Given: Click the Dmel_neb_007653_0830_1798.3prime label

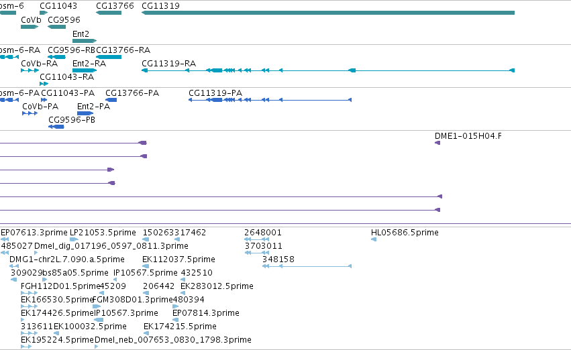Looking at the screenshot, I should pyautogui.click(x=173, y=340).
